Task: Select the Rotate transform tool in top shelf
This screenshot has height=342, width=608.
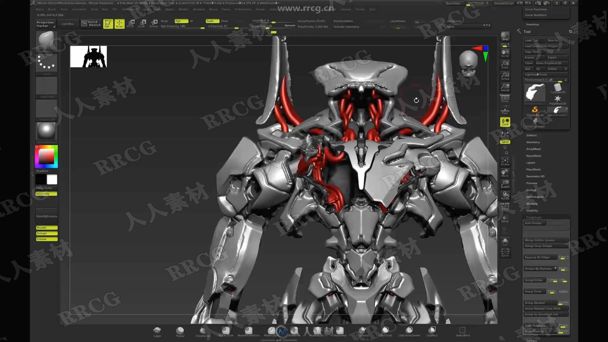Action: (x=154, y=23)
